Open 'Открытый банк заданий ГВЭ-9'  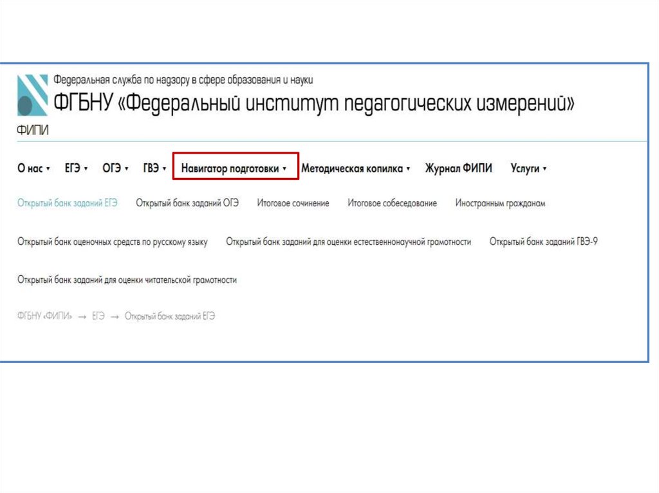pyautogui.click(x=543, y=242)
